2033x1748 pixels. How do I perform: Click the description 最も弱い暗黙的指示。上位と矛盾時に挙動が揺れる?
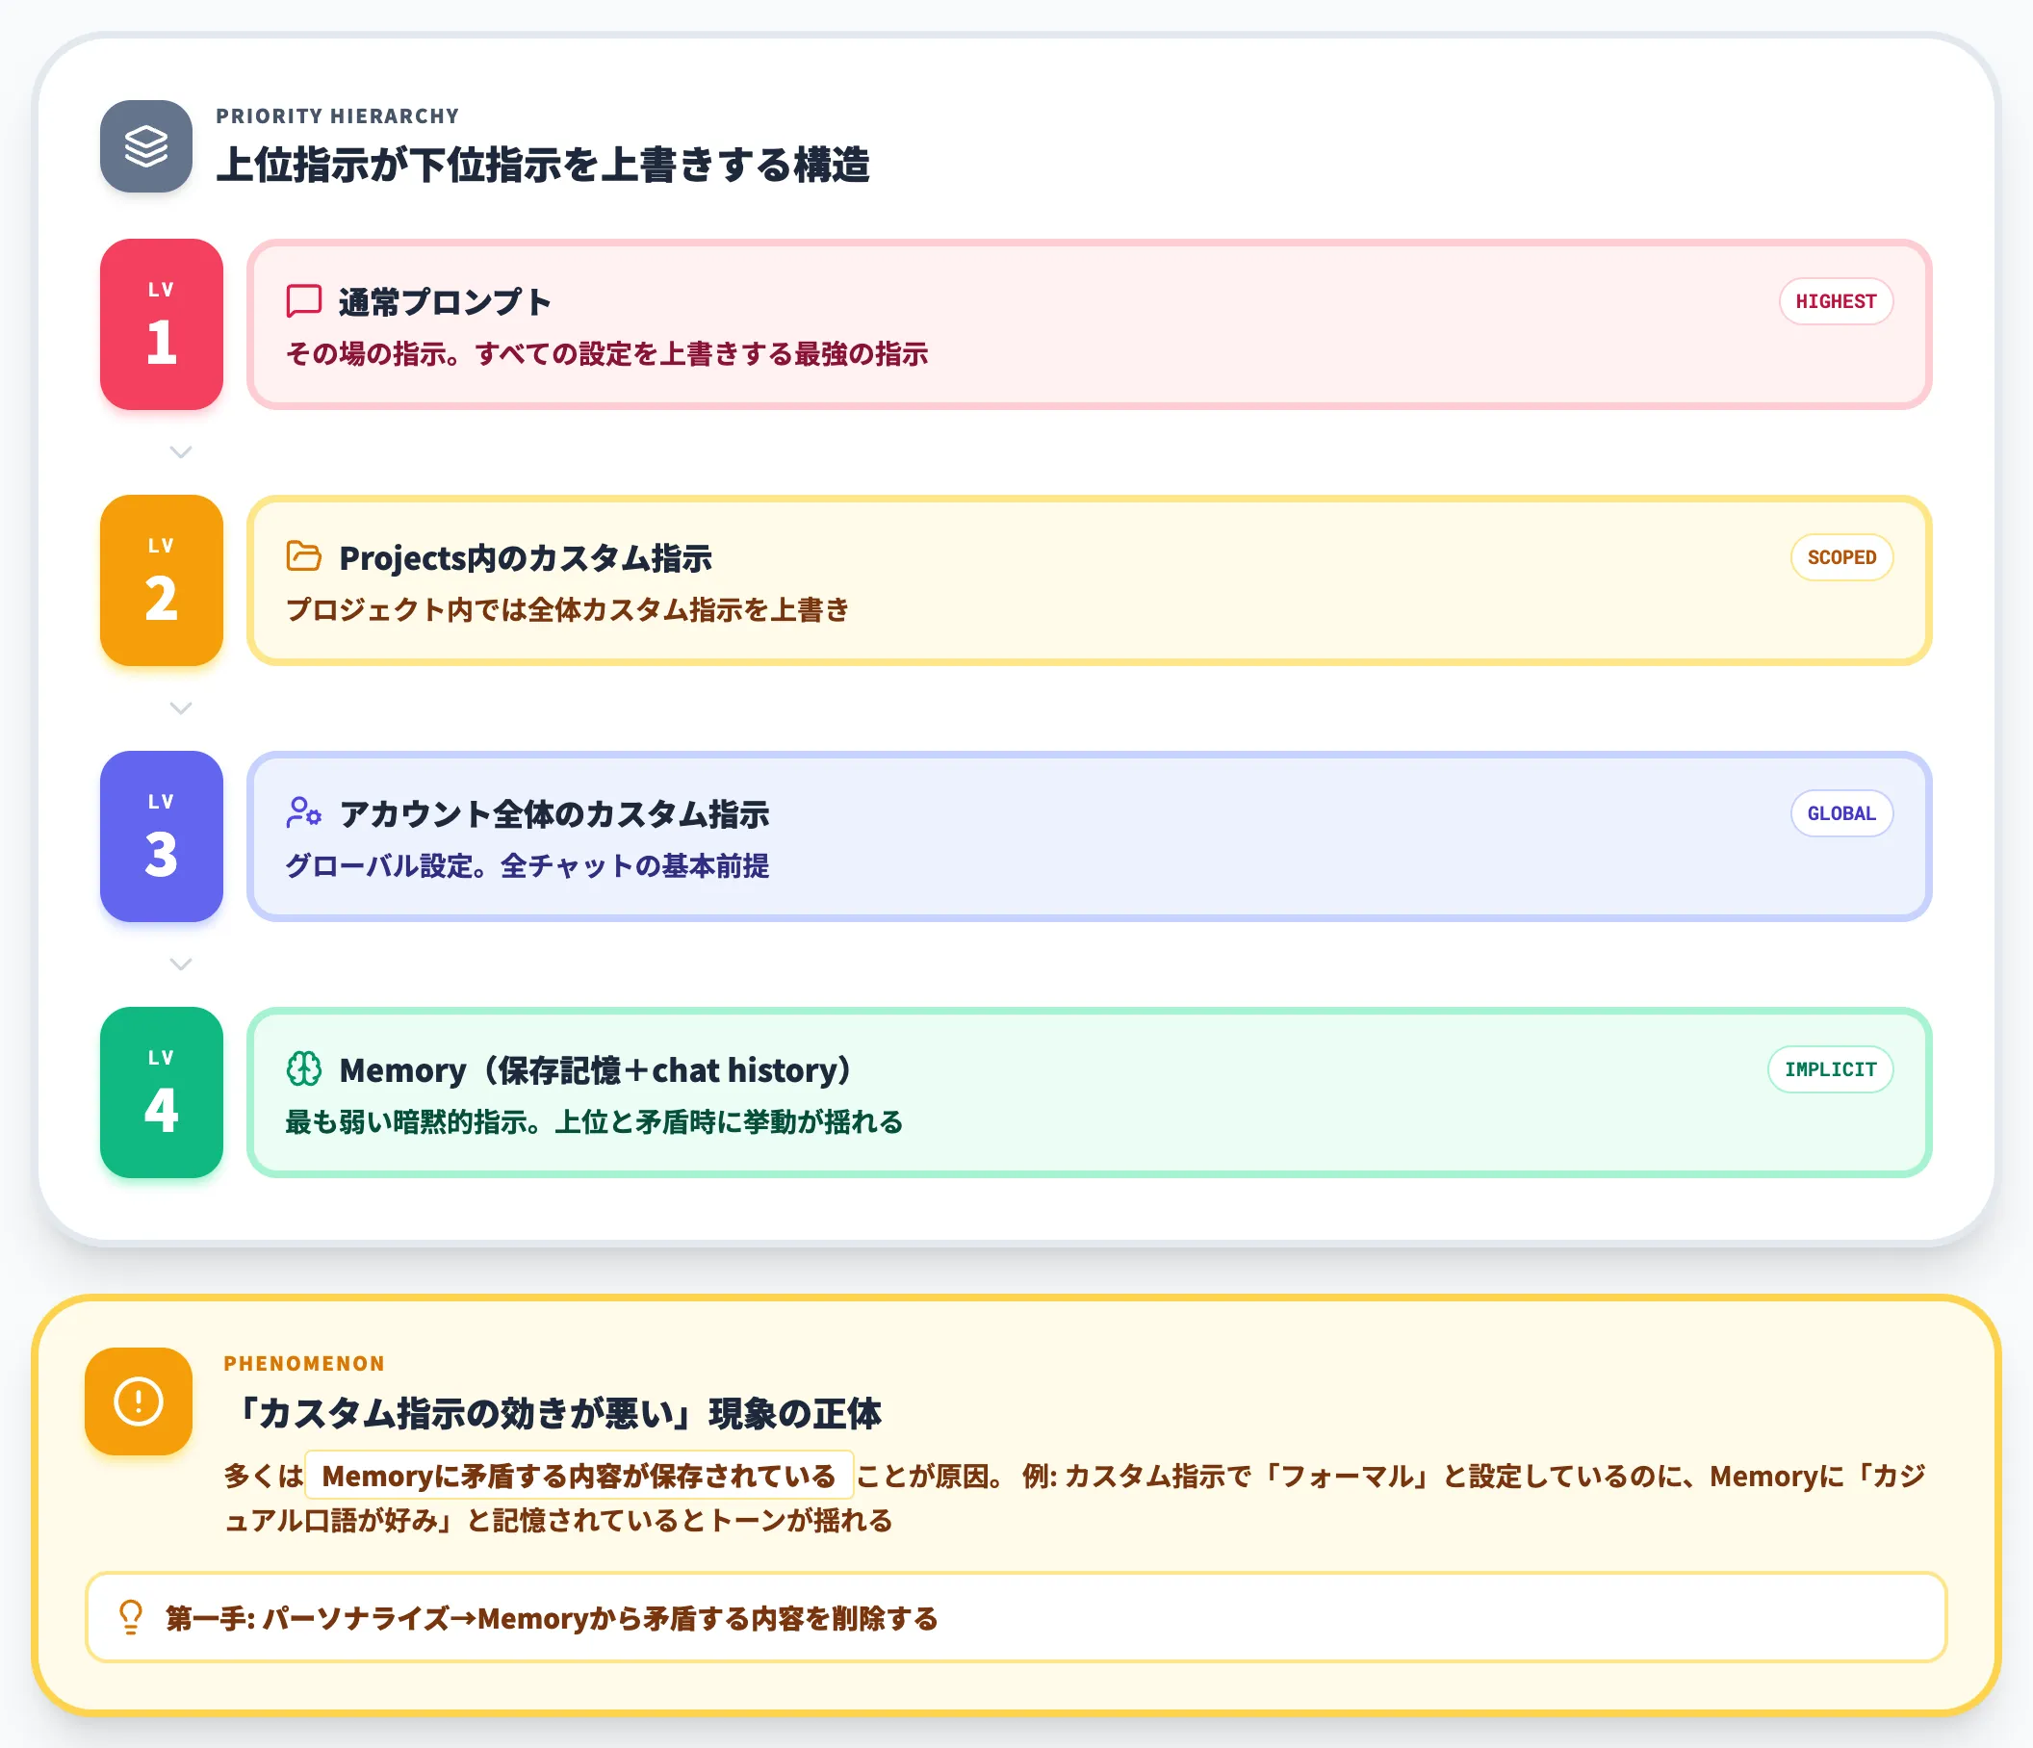pos(594,1122)
